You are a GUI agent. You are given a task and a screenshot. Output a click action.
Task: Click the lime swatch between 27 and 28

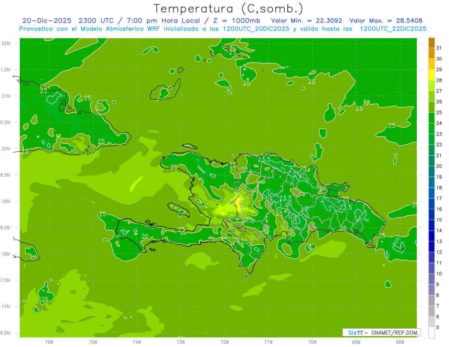tap(431, 86)
